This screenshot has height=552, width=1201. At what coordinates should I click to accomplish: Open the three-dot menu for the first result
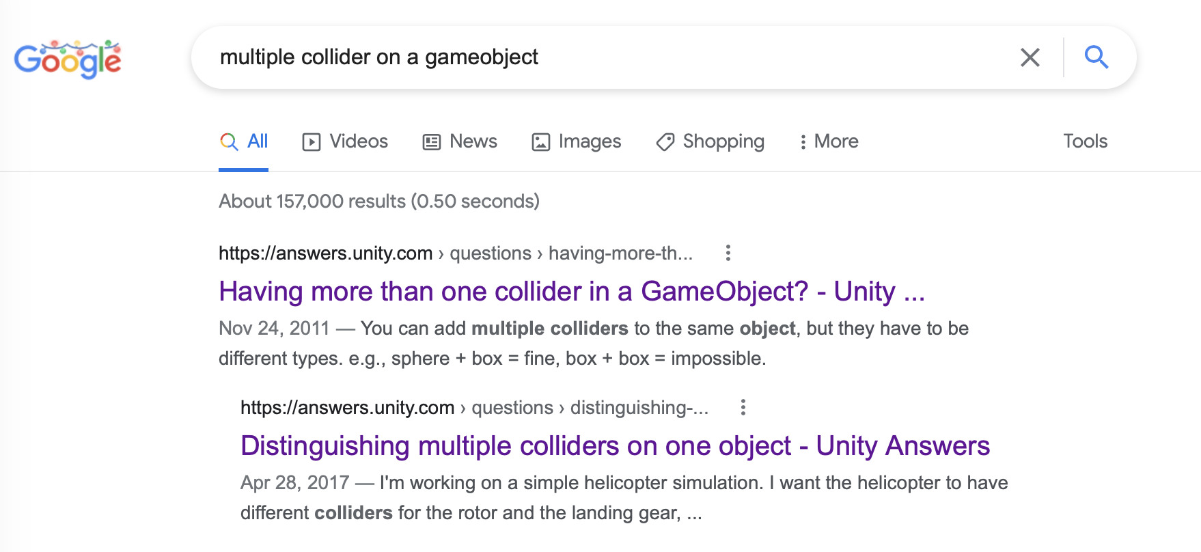(728, 253)
